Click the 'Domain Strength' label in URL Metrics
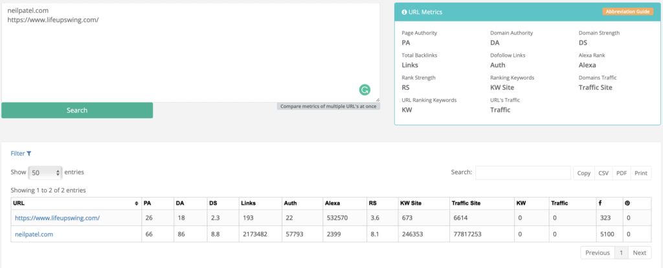Viewport: 663px width, 268px height. (x=599, y=33)
